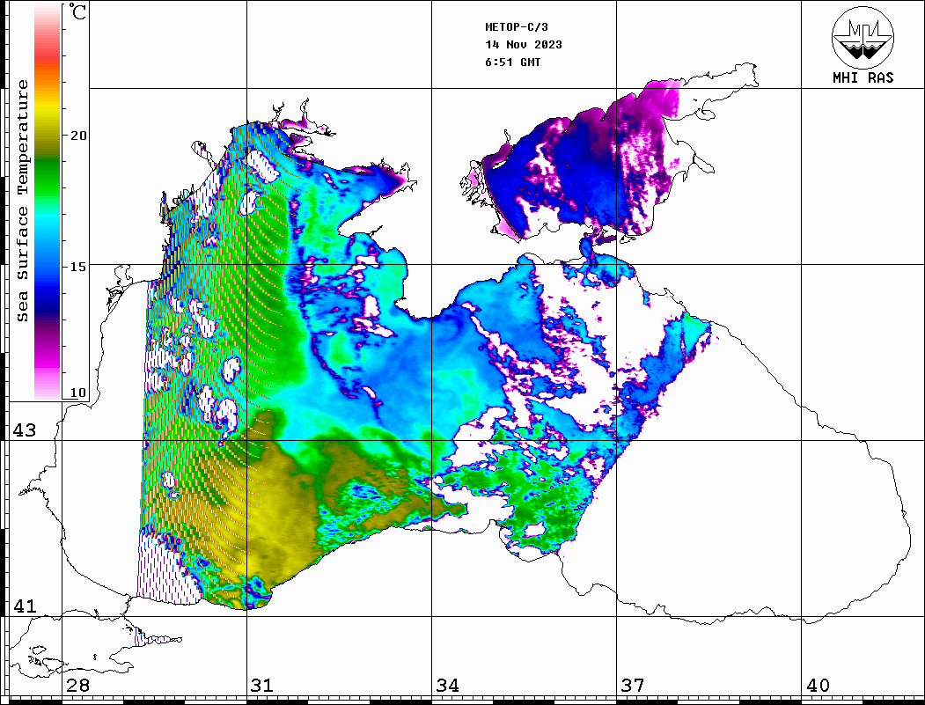
Task: Click the temperature color scale bar
Action: coord(48,202)
